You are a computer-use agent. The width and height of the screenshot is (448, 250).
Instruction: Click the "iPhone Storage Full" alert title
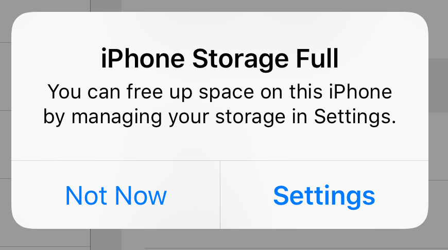[220, 60]
